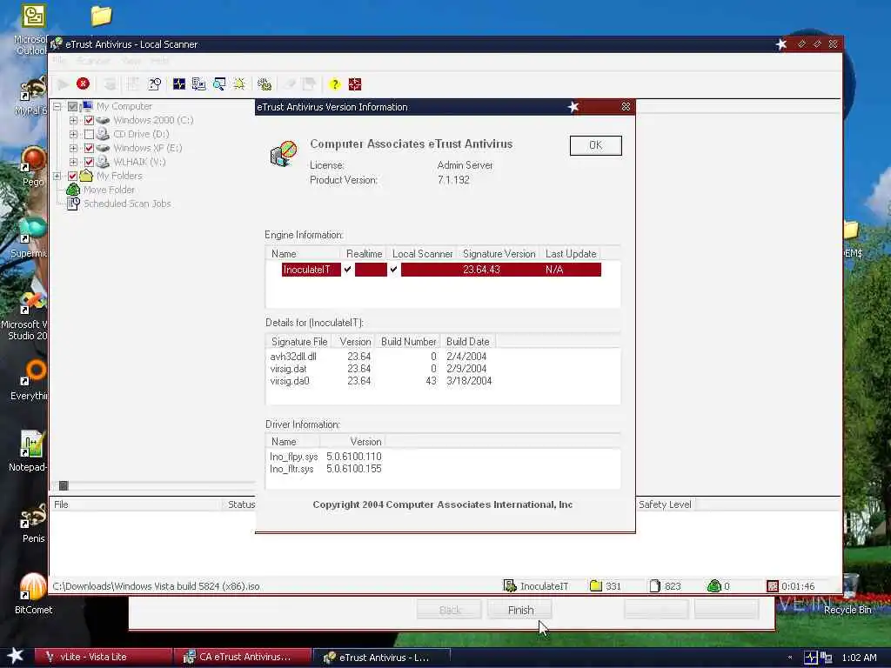891x668 pixels.
Task: Open the star Start button
Action: click(x=16, y=656)
